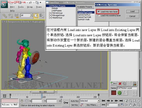
Task: Click the copy layer icon
Action: pos(124,83)
